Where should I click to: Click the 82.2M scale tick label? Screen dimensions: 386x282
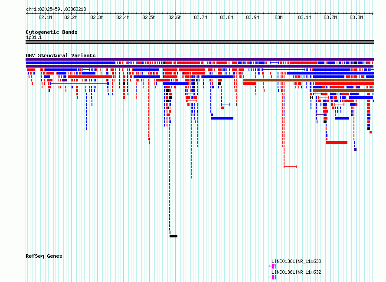tap(71, 17)
